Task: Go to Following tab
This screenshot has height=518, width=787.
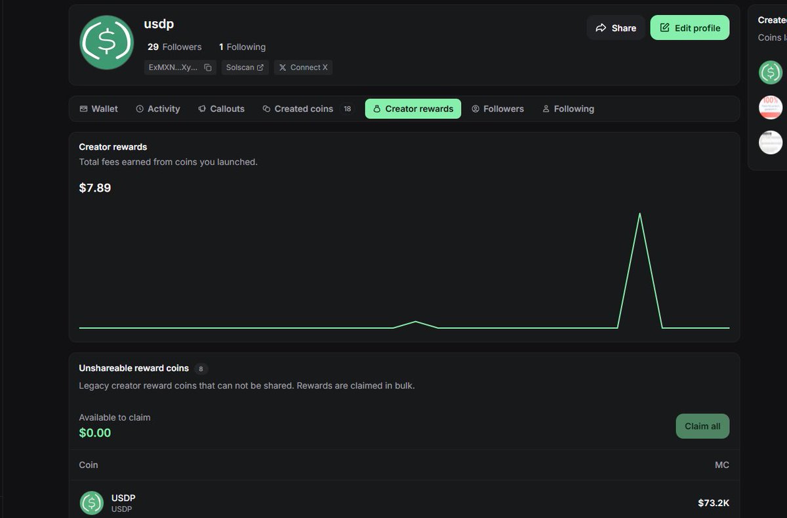Action: pos(568,109)
